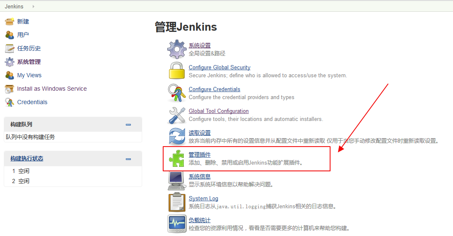Open 任务历史 in the sidebar
The image size is (453, 236).
(x=29, y=48)
